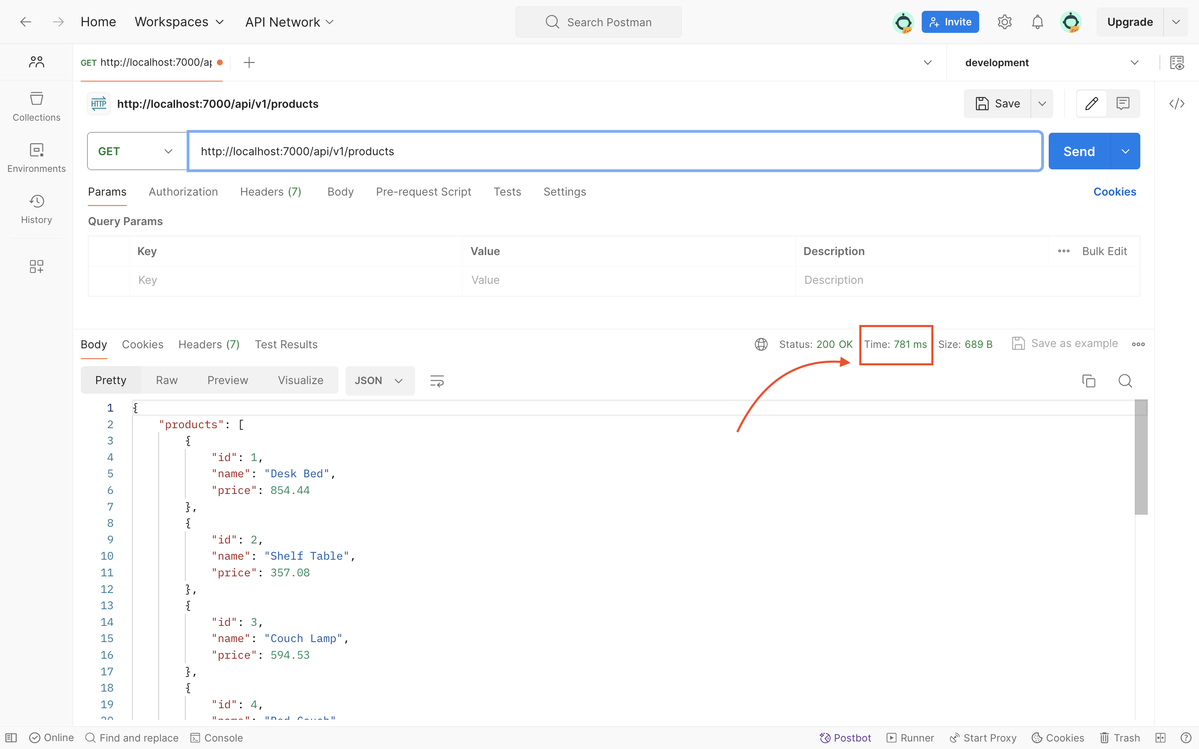The height and width of the screenshot is (749, 1199).
Task: Change the JSON format dropdown
Action: [x=380, y=380]
